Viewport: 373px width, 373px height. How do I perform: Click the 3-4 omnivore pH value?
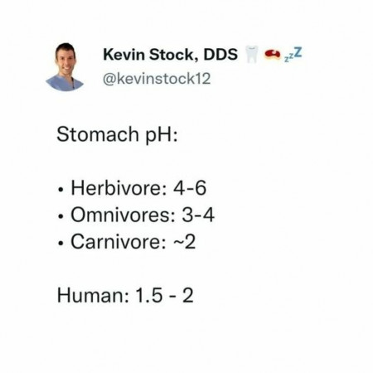pyautogui.click(x=198, y=215)
